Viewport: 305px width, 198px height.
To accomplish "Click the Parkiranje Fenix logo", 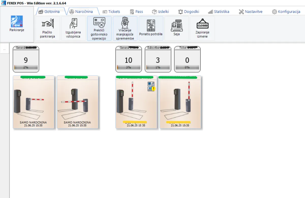I will coord(17,22).
